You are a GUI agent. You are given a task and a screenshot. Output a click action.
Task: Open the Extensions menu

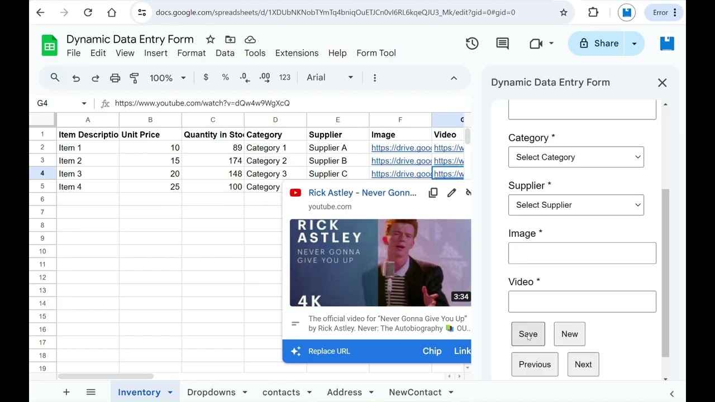pos(297,53)
